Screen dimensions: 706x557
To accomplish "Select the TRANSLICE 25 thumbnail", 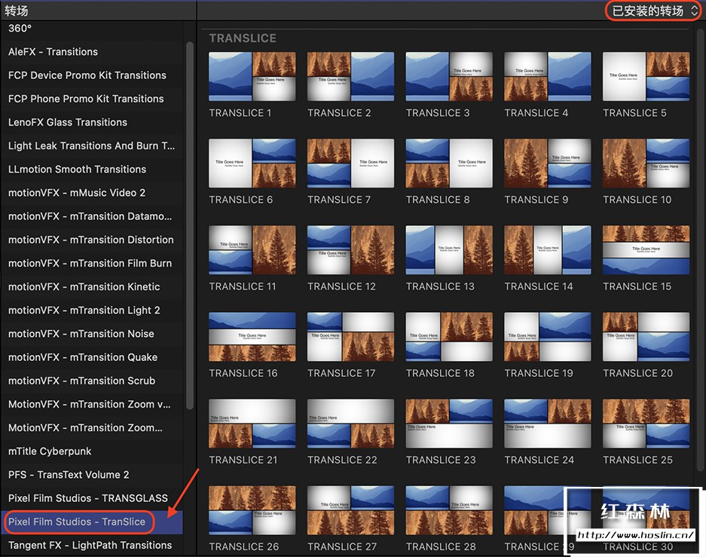I will pyautogui.click(x=646, y=424).
